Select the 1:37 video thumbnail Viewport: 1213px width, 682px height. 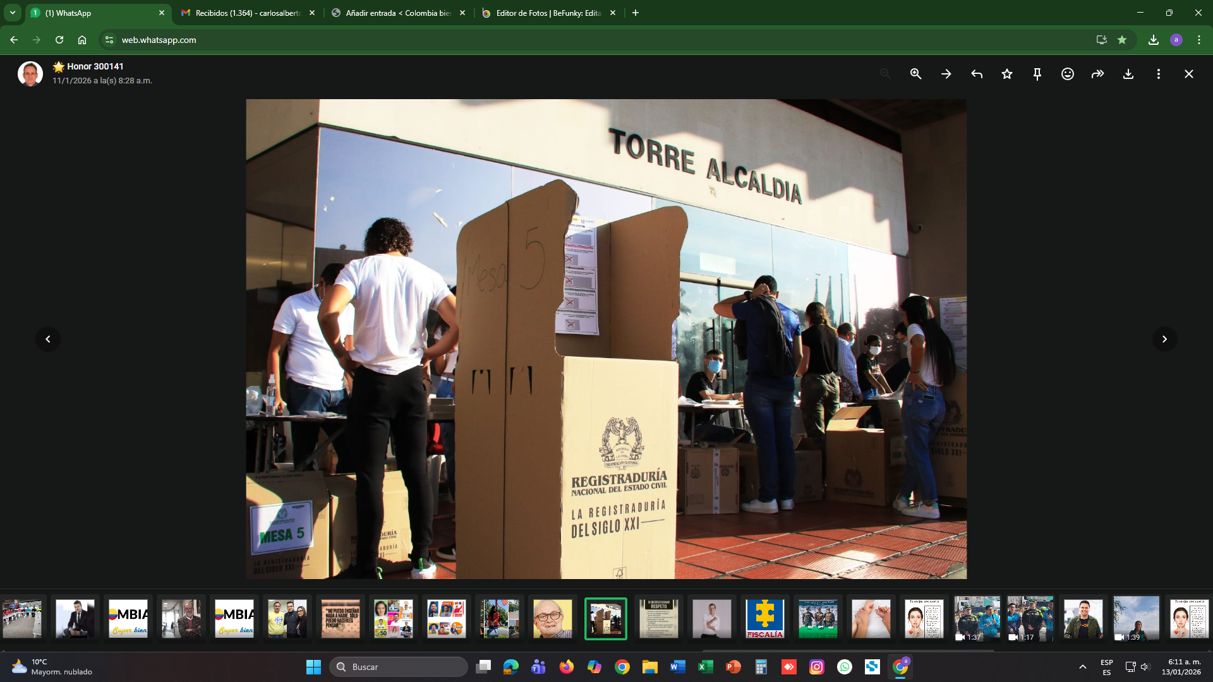coord(977,618)
